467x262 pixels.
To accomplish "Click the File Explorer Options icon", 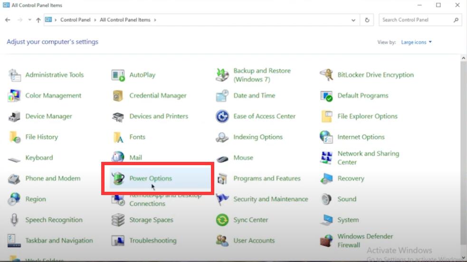I will pos(326,116).
